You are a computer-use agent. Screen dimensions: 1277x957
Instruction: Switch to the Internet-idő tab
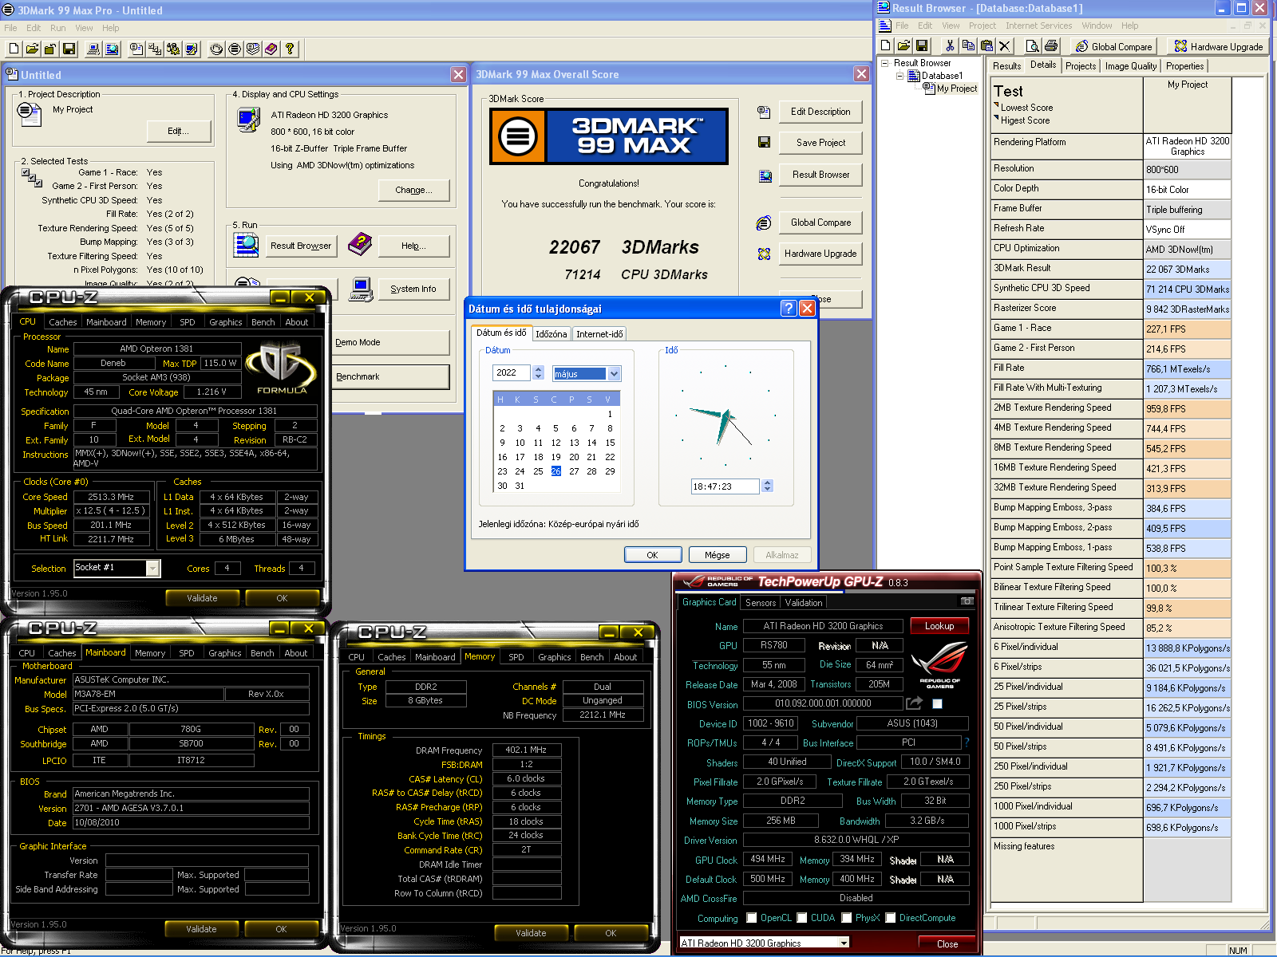pos(599,334)
